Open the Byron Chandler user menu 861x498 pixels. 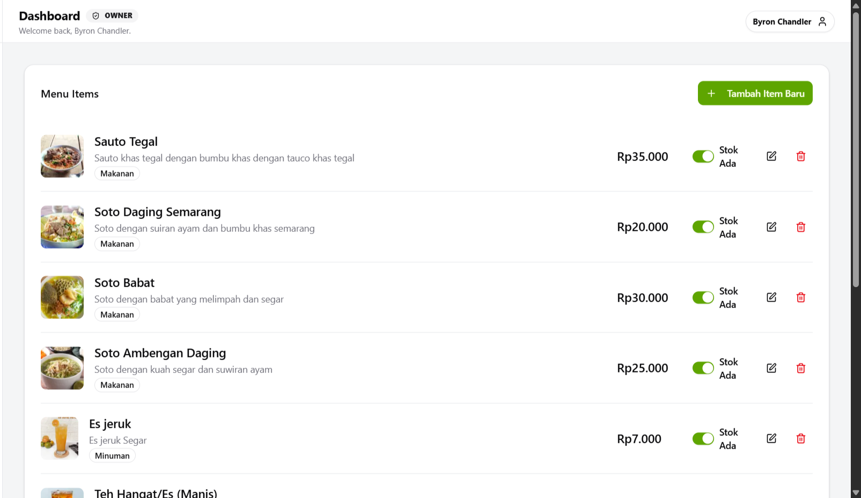[789, 21]
